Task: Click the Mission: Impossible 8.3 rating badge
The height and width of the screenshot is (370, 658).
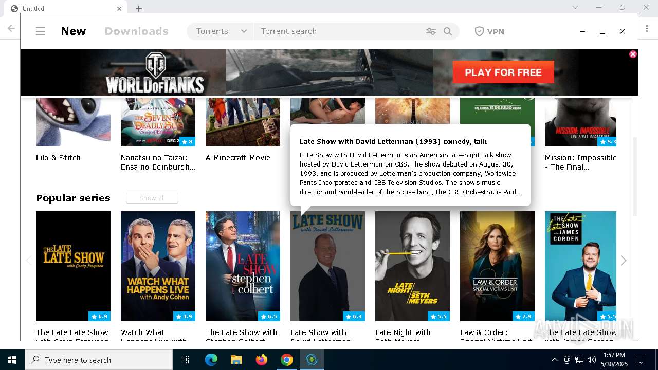Action: 607,142
